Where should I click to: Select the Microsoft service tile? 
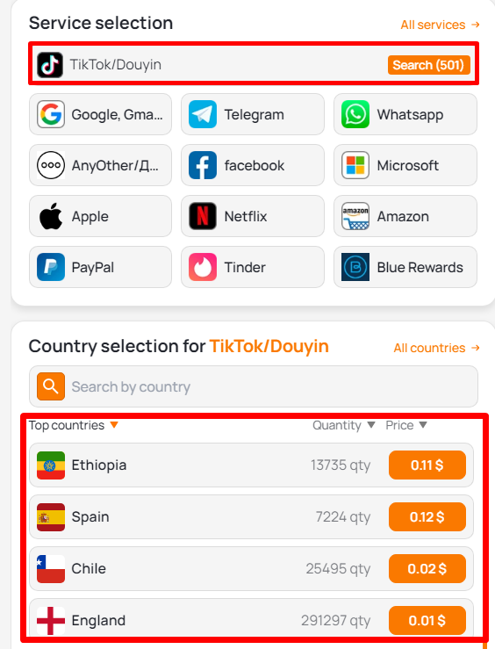click(x=405, y=165)
